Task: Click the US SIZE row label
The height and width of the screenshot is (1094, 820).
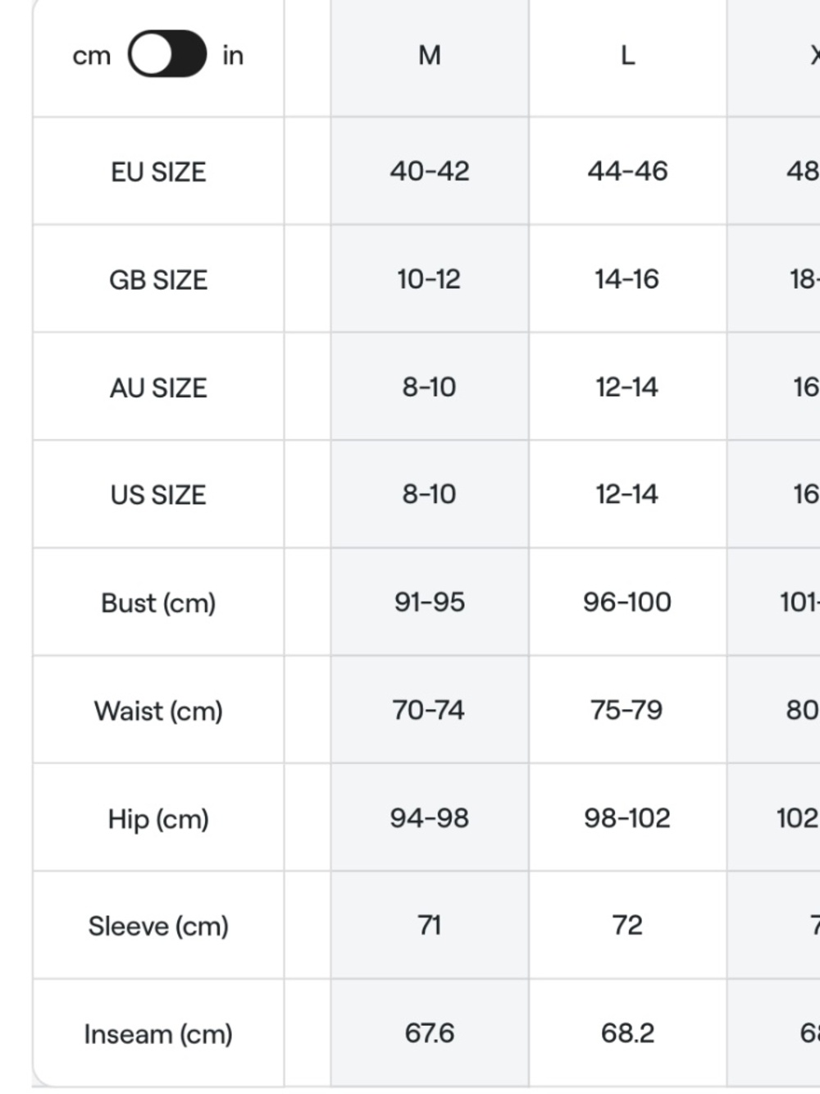Action: pos(158,495)
